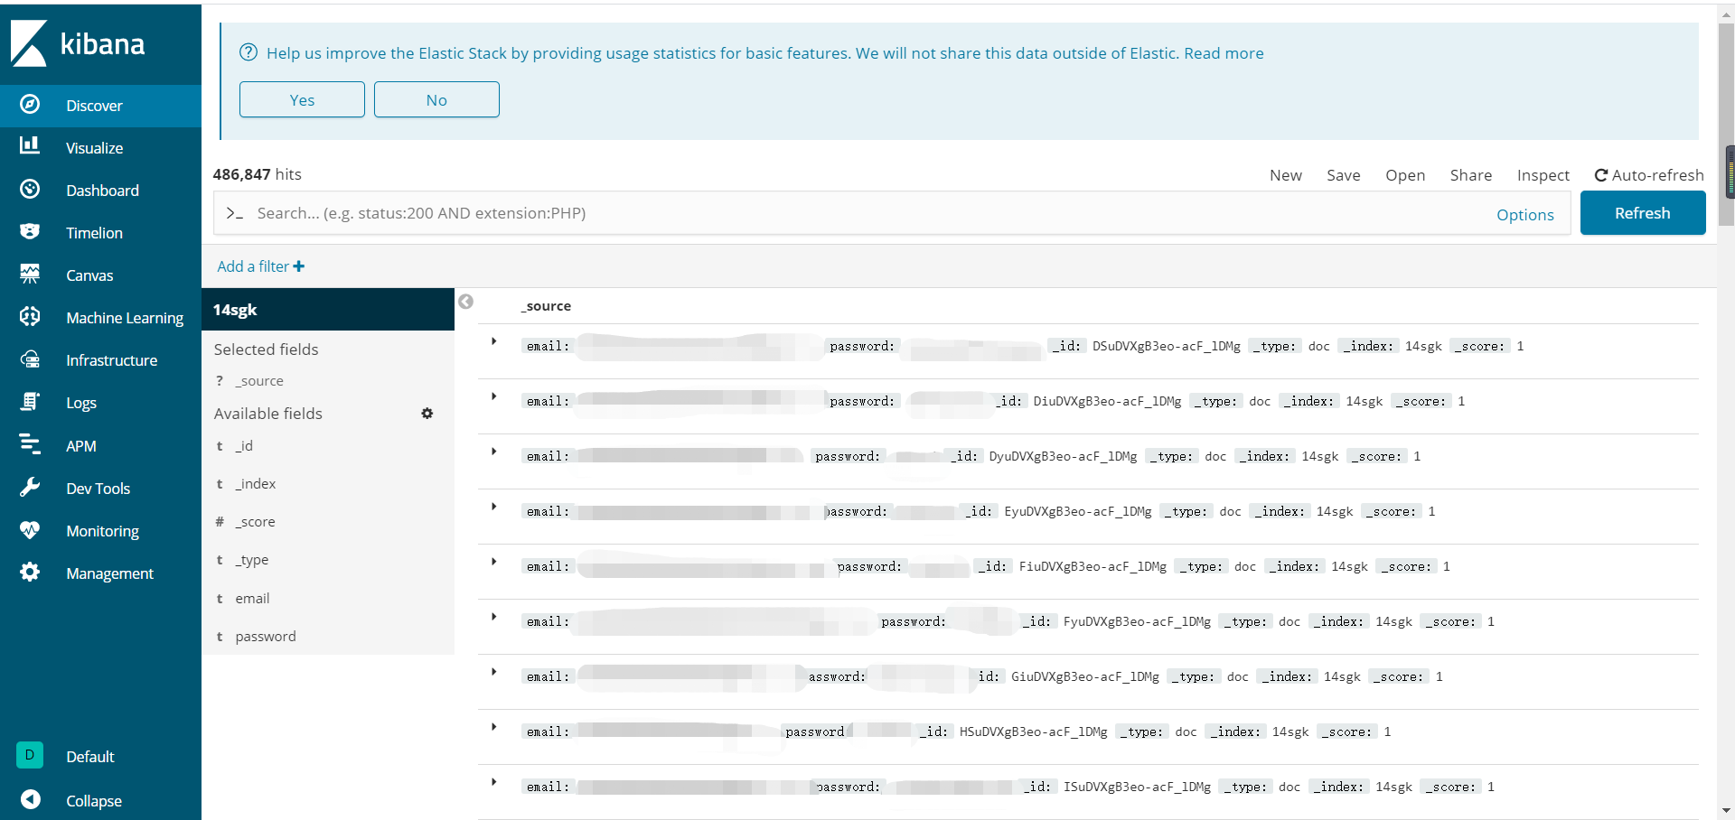Screen dimensions: 1735x820
Task: Open the Inspect menu
Action: tap(1543, 175)
